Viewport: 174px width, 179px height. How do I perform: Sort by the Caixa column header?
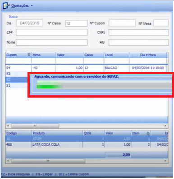coord(94,55)
